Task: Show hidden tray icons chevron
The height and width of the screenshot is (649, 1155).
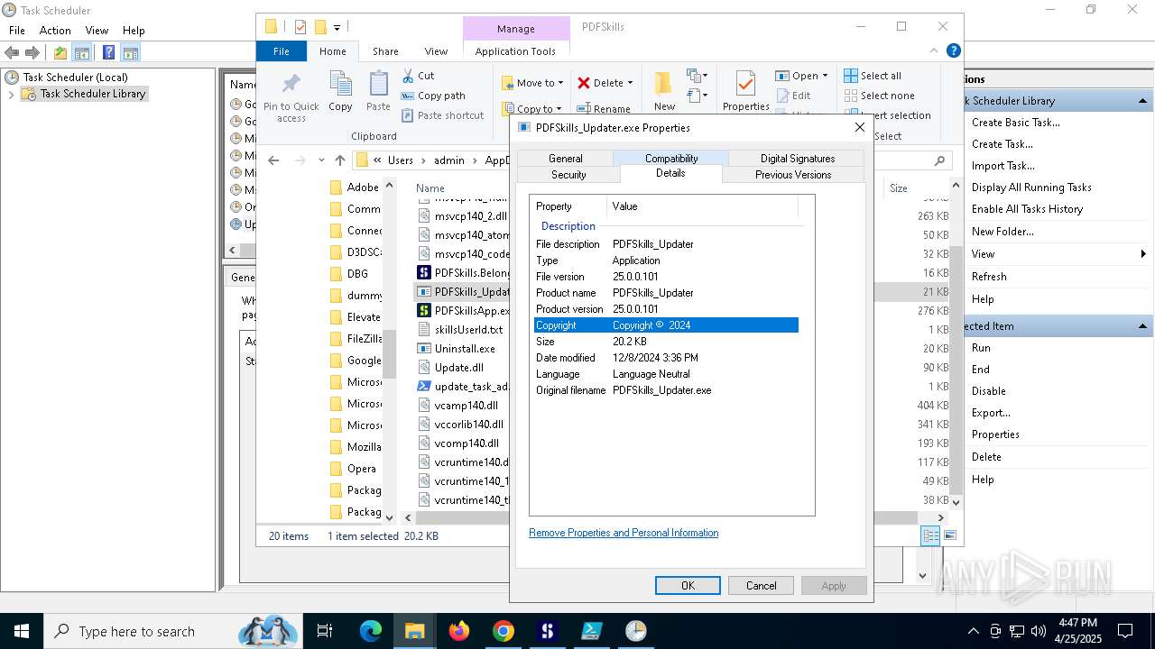Action: (x=973, y=631)
